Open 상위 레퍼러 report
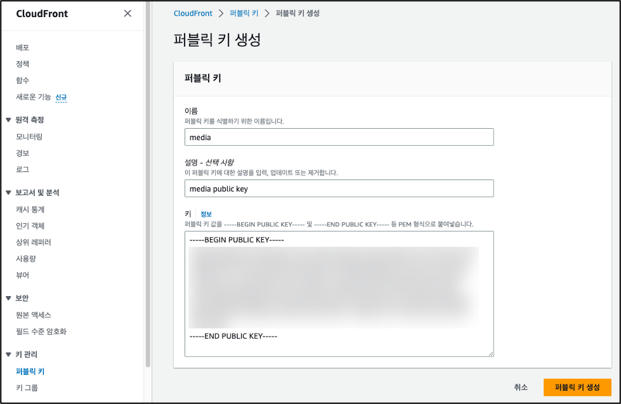Viewport: 621px width, 404px height. (33, 242)
